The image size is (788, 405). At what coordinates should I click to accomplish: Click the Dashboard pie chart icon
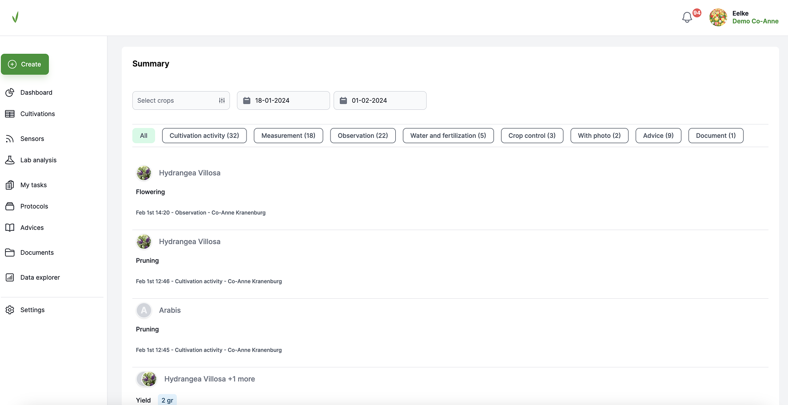(x=10, y=92)
